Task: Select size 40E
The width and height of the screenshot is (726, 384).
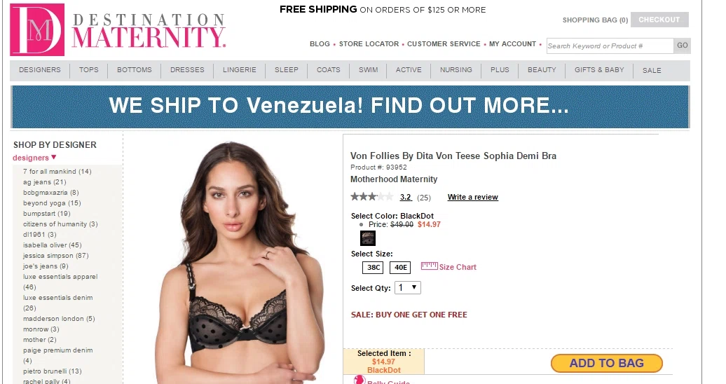Action: [x=401, y=267]
